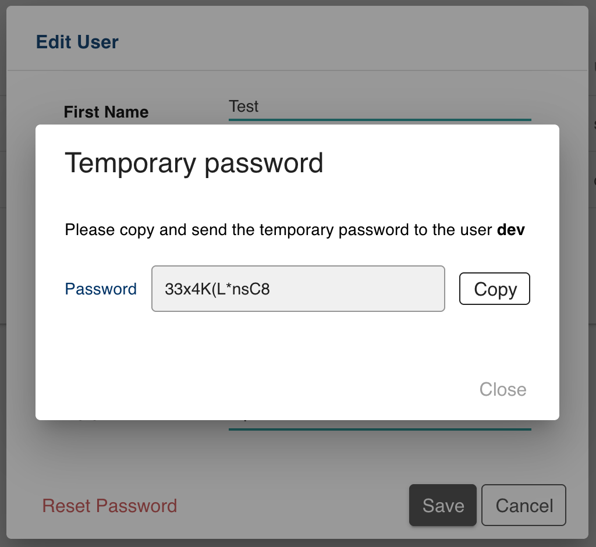The width and height of the screenshot is (596, 547).
Task: Click the Temporary password dialog heading
Action: (x=194, y=164)
